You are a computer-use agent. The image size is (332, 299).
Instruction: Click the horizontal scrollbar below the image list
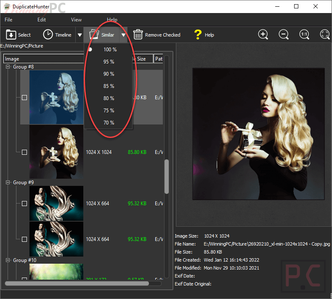pyautogui.click(x=77, y=283)
